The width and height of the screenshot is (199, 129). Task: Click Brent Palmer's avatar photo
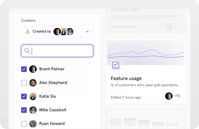33,69
